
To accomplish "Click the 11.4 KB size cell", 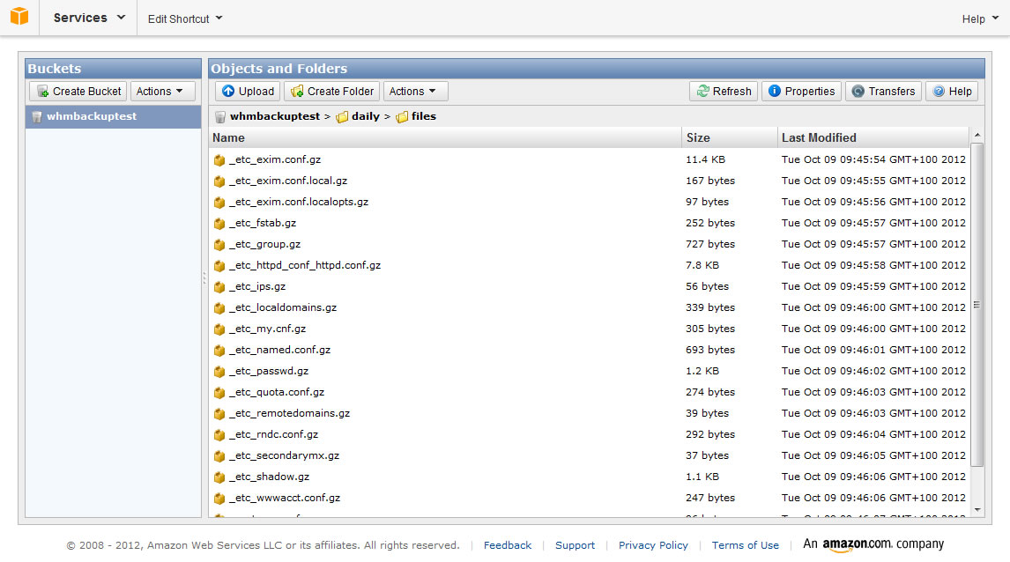I will pyautogui.click(x=705, y=159).
